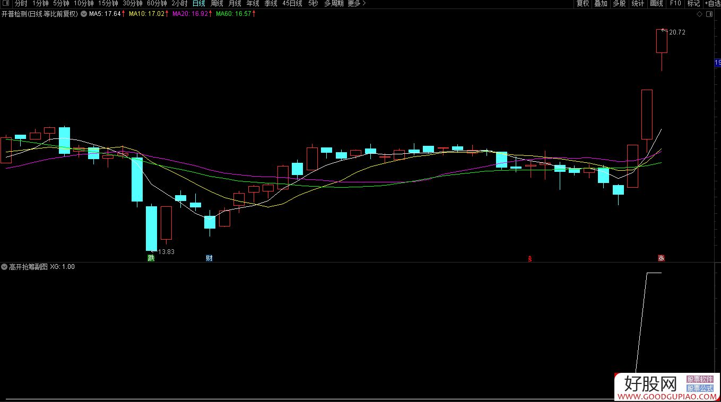The height and width of the screenshot is (402, 721).
Task: Click the blue price tag on right axis
Action: pos(717,63)
